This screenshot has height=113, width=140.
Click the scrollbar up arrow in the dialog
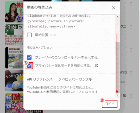coord(117,17)
